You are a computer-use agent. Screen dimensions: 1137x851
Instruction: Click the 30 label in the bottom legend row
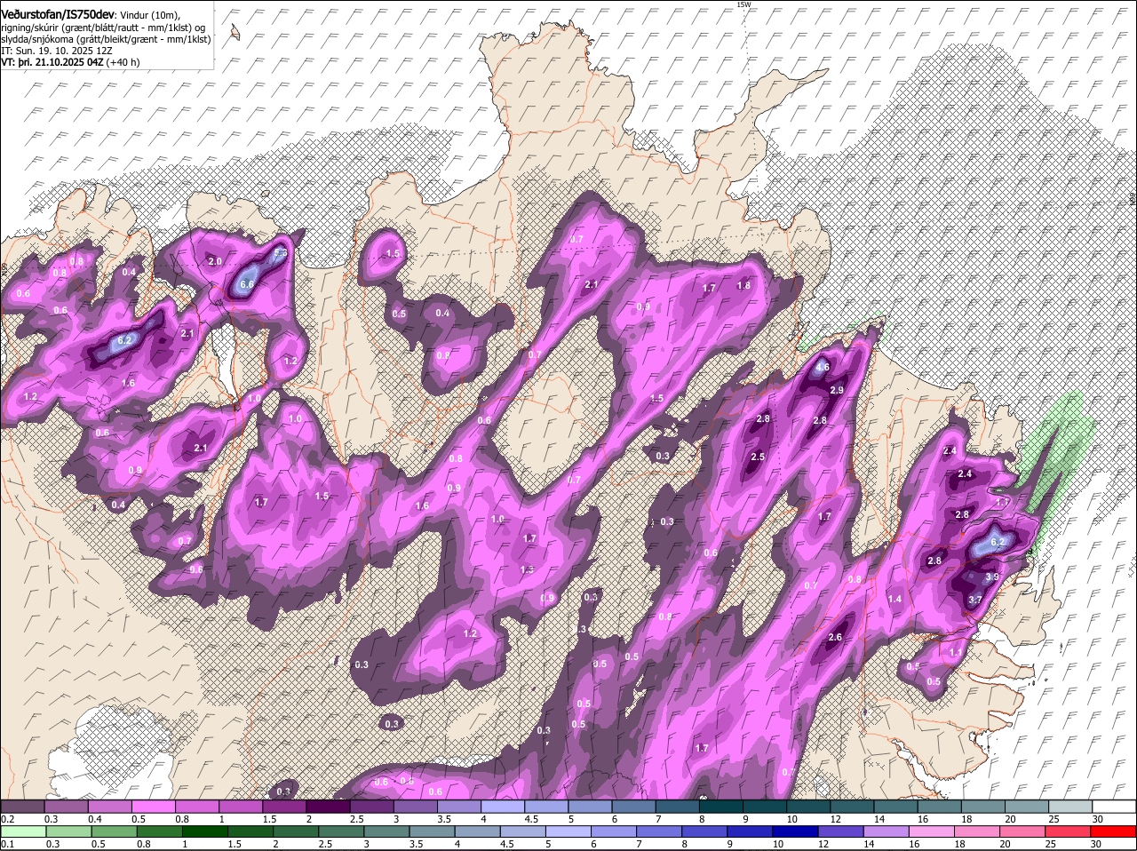point(1095,845)
